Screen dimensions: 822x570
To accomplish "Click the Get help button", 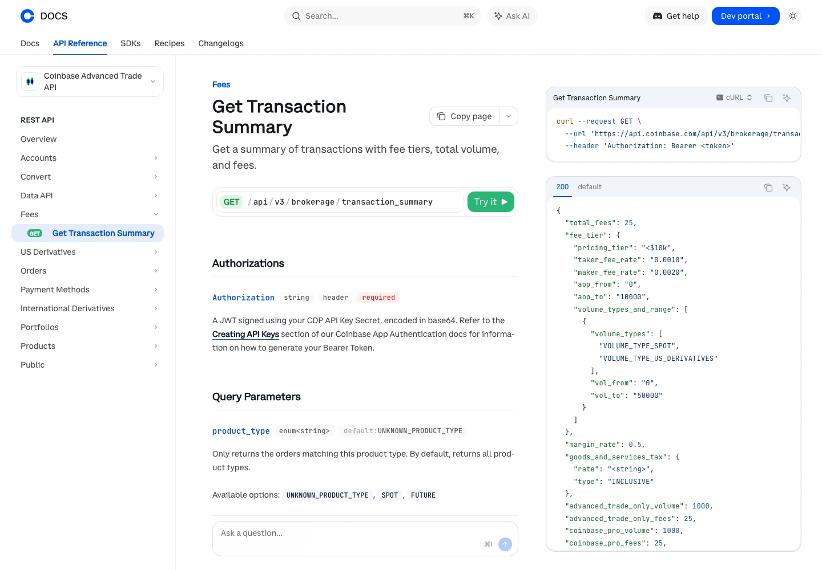I will tap(676, 16).
